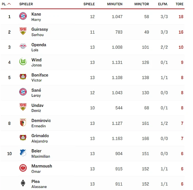Click Gladbach crest beside Plea
The height and width of the screenshot is (190, 193).
(23, 183)
